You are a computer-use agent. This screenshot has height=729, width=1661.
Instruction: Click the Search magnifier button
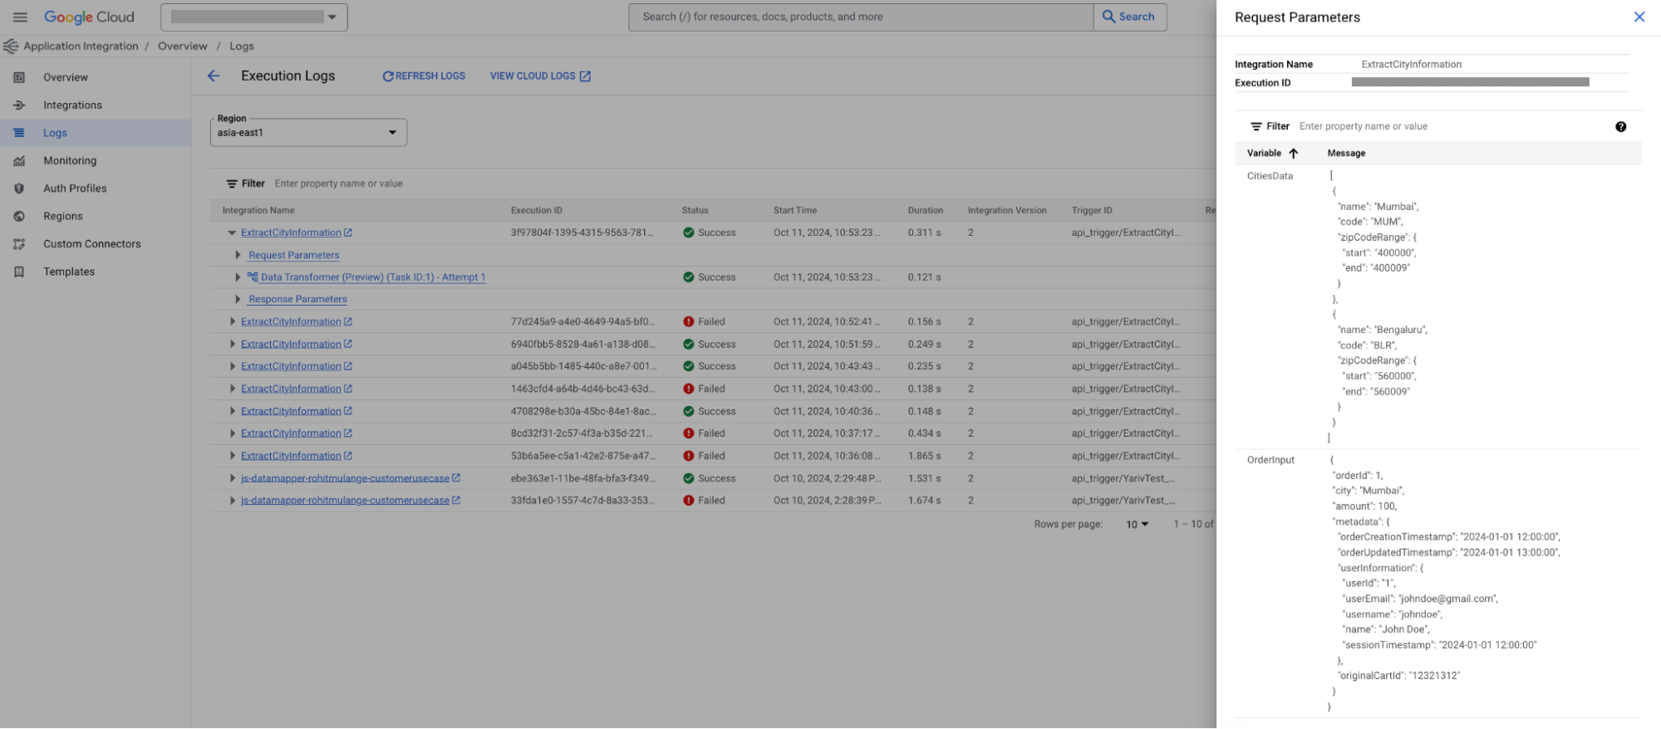point(1129,17)
